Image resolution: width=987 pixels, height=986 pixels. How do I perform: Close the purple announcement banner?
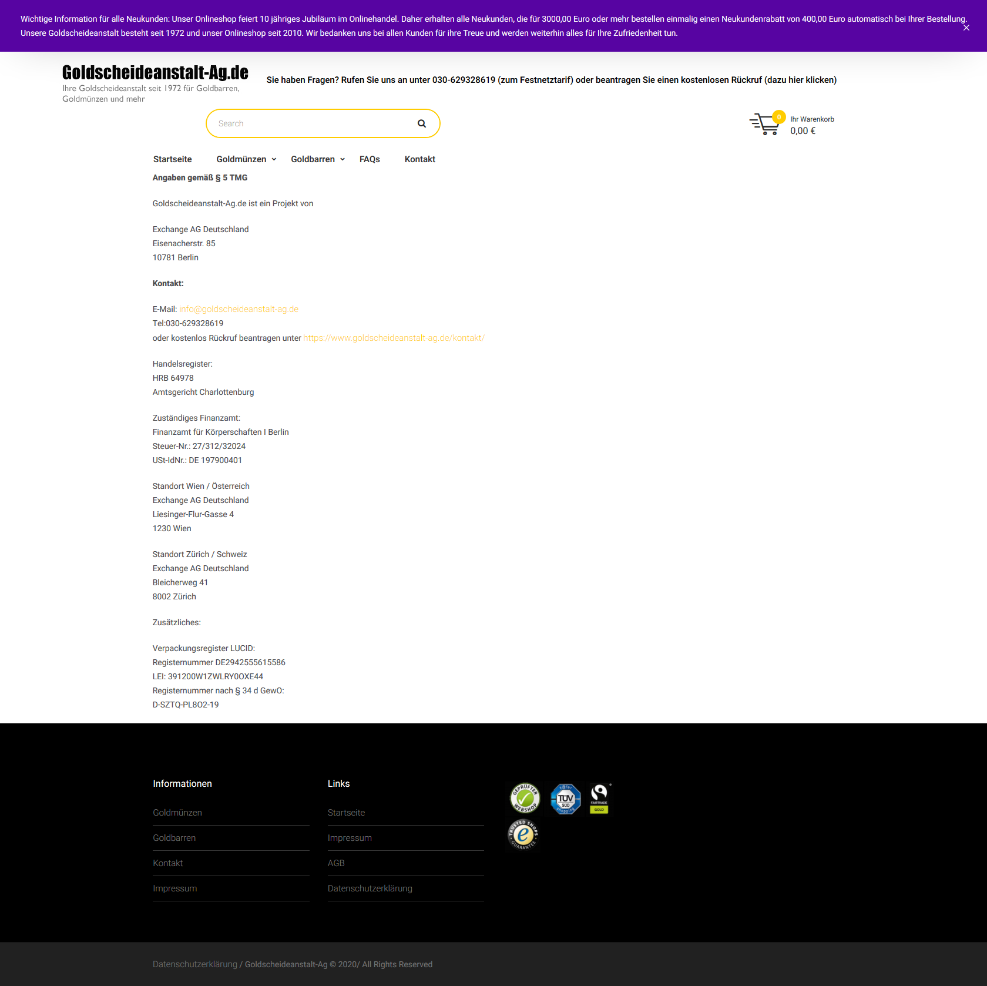[x=966, y=28]
